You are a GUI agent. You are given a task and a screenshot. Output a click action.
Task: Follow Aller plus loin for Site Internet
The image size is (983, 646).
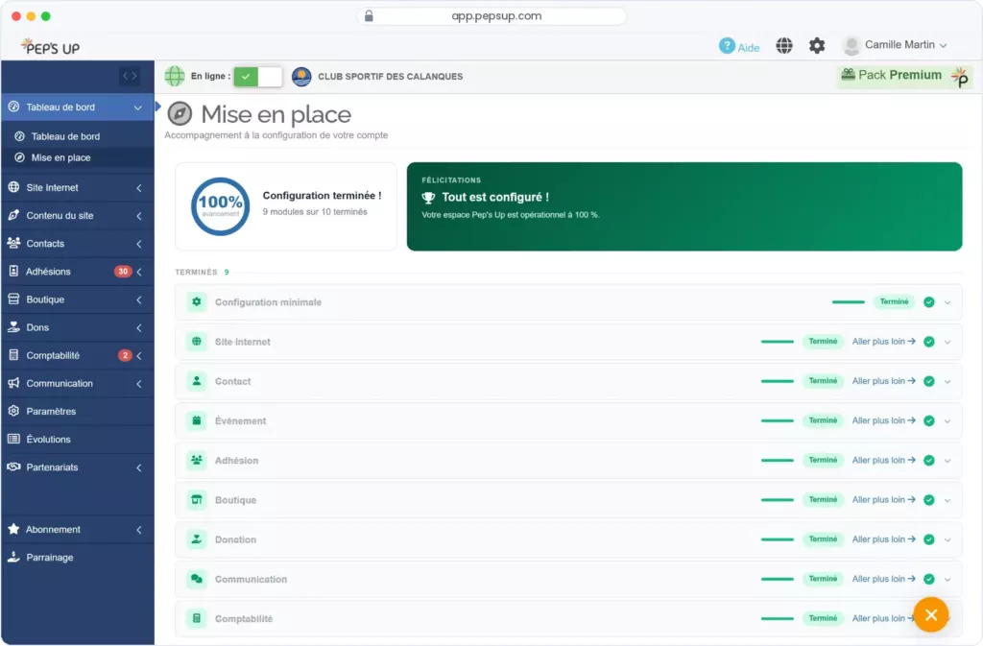coord(883,342)
